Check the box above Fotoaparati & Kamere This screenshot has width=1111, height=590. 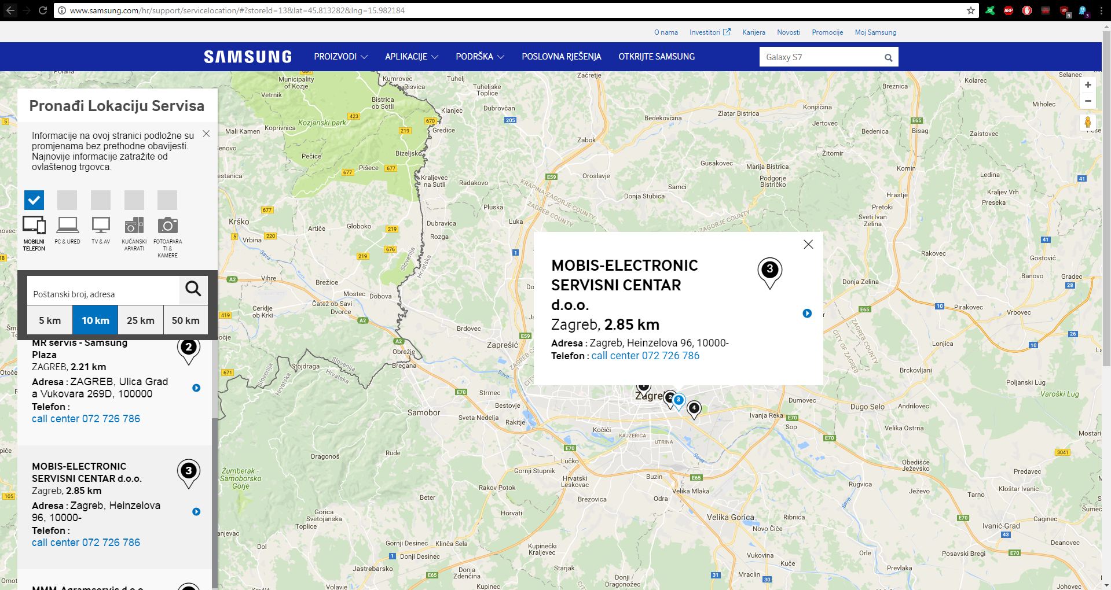point(167,200)
